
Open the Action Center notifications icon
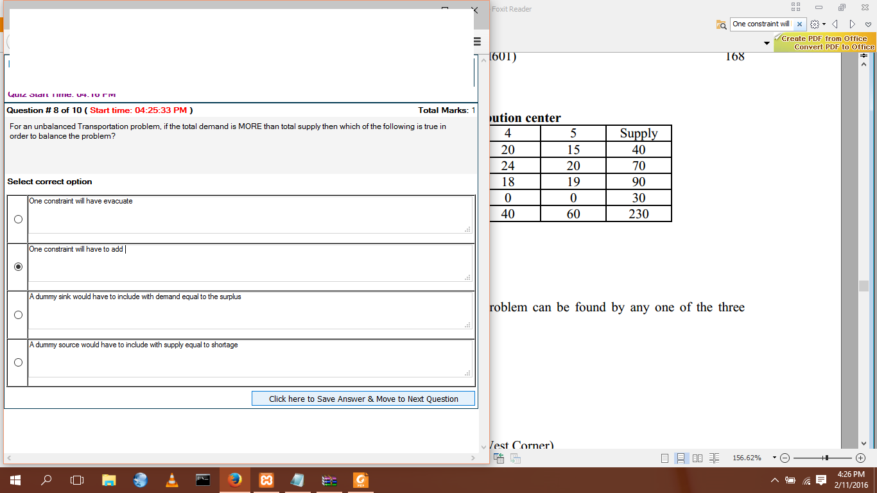821,480
